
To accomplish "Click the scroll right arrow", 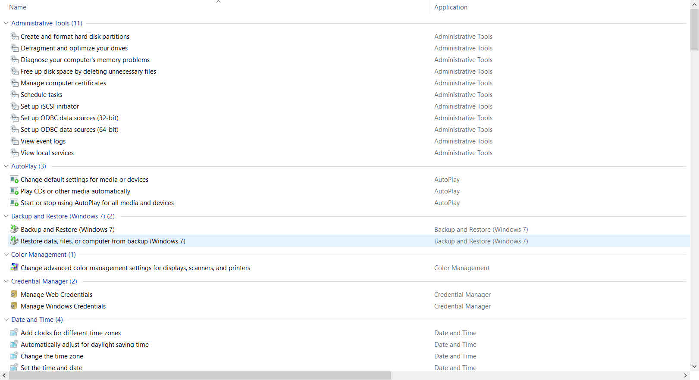I will (686, 376).
